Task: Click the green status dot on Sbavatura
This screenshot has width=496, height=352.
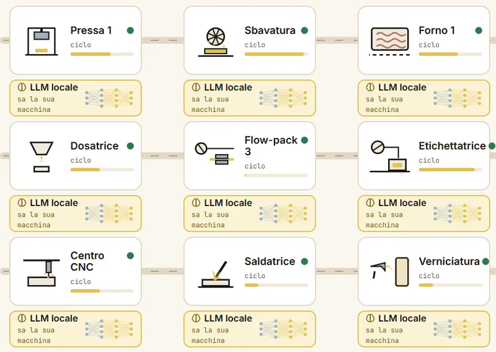Action: 304,30
